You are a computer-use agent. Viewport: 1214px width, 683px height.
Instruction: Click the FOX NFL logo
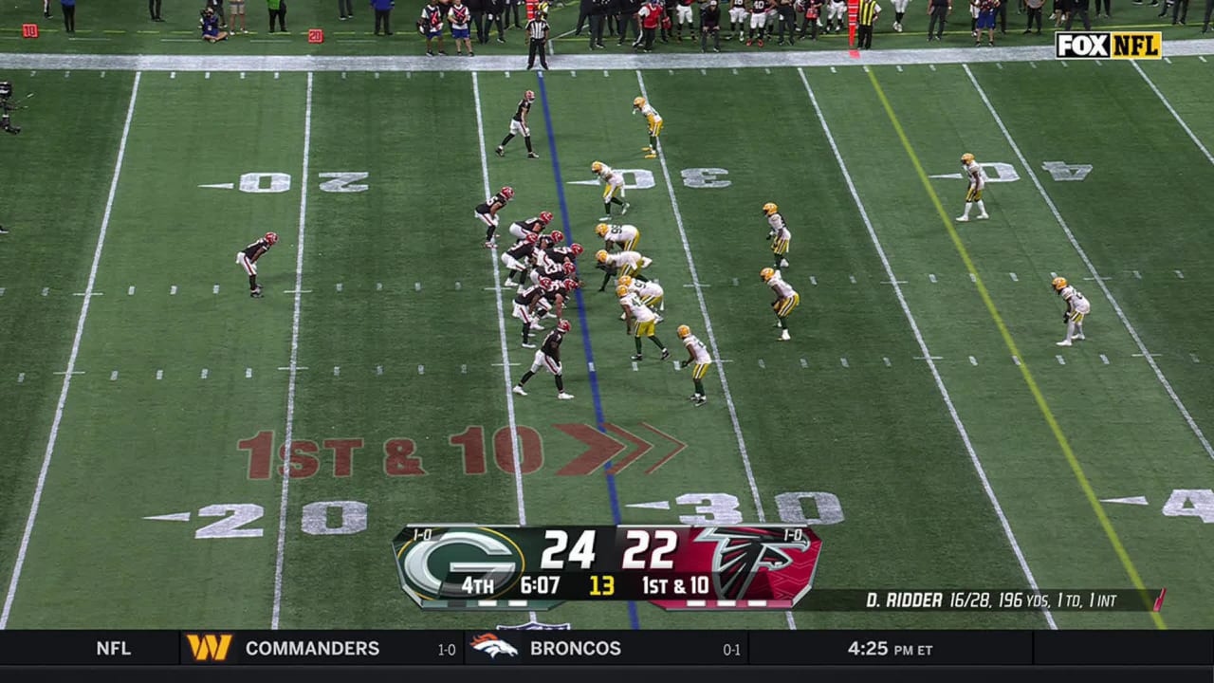click(1108, 46)
